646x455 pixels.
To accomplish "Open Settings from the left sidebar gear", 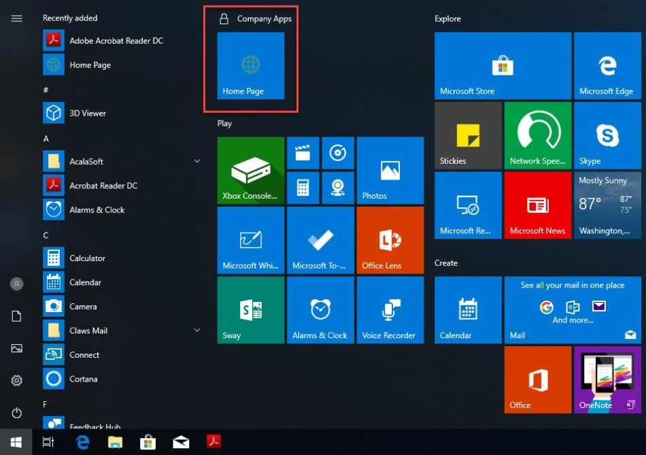I will (17, 381).
